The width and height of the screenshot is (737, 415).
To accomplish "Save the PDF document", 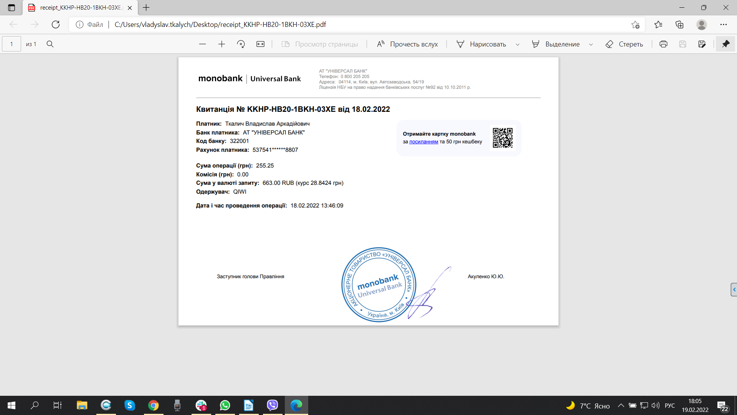I will 682,44.
